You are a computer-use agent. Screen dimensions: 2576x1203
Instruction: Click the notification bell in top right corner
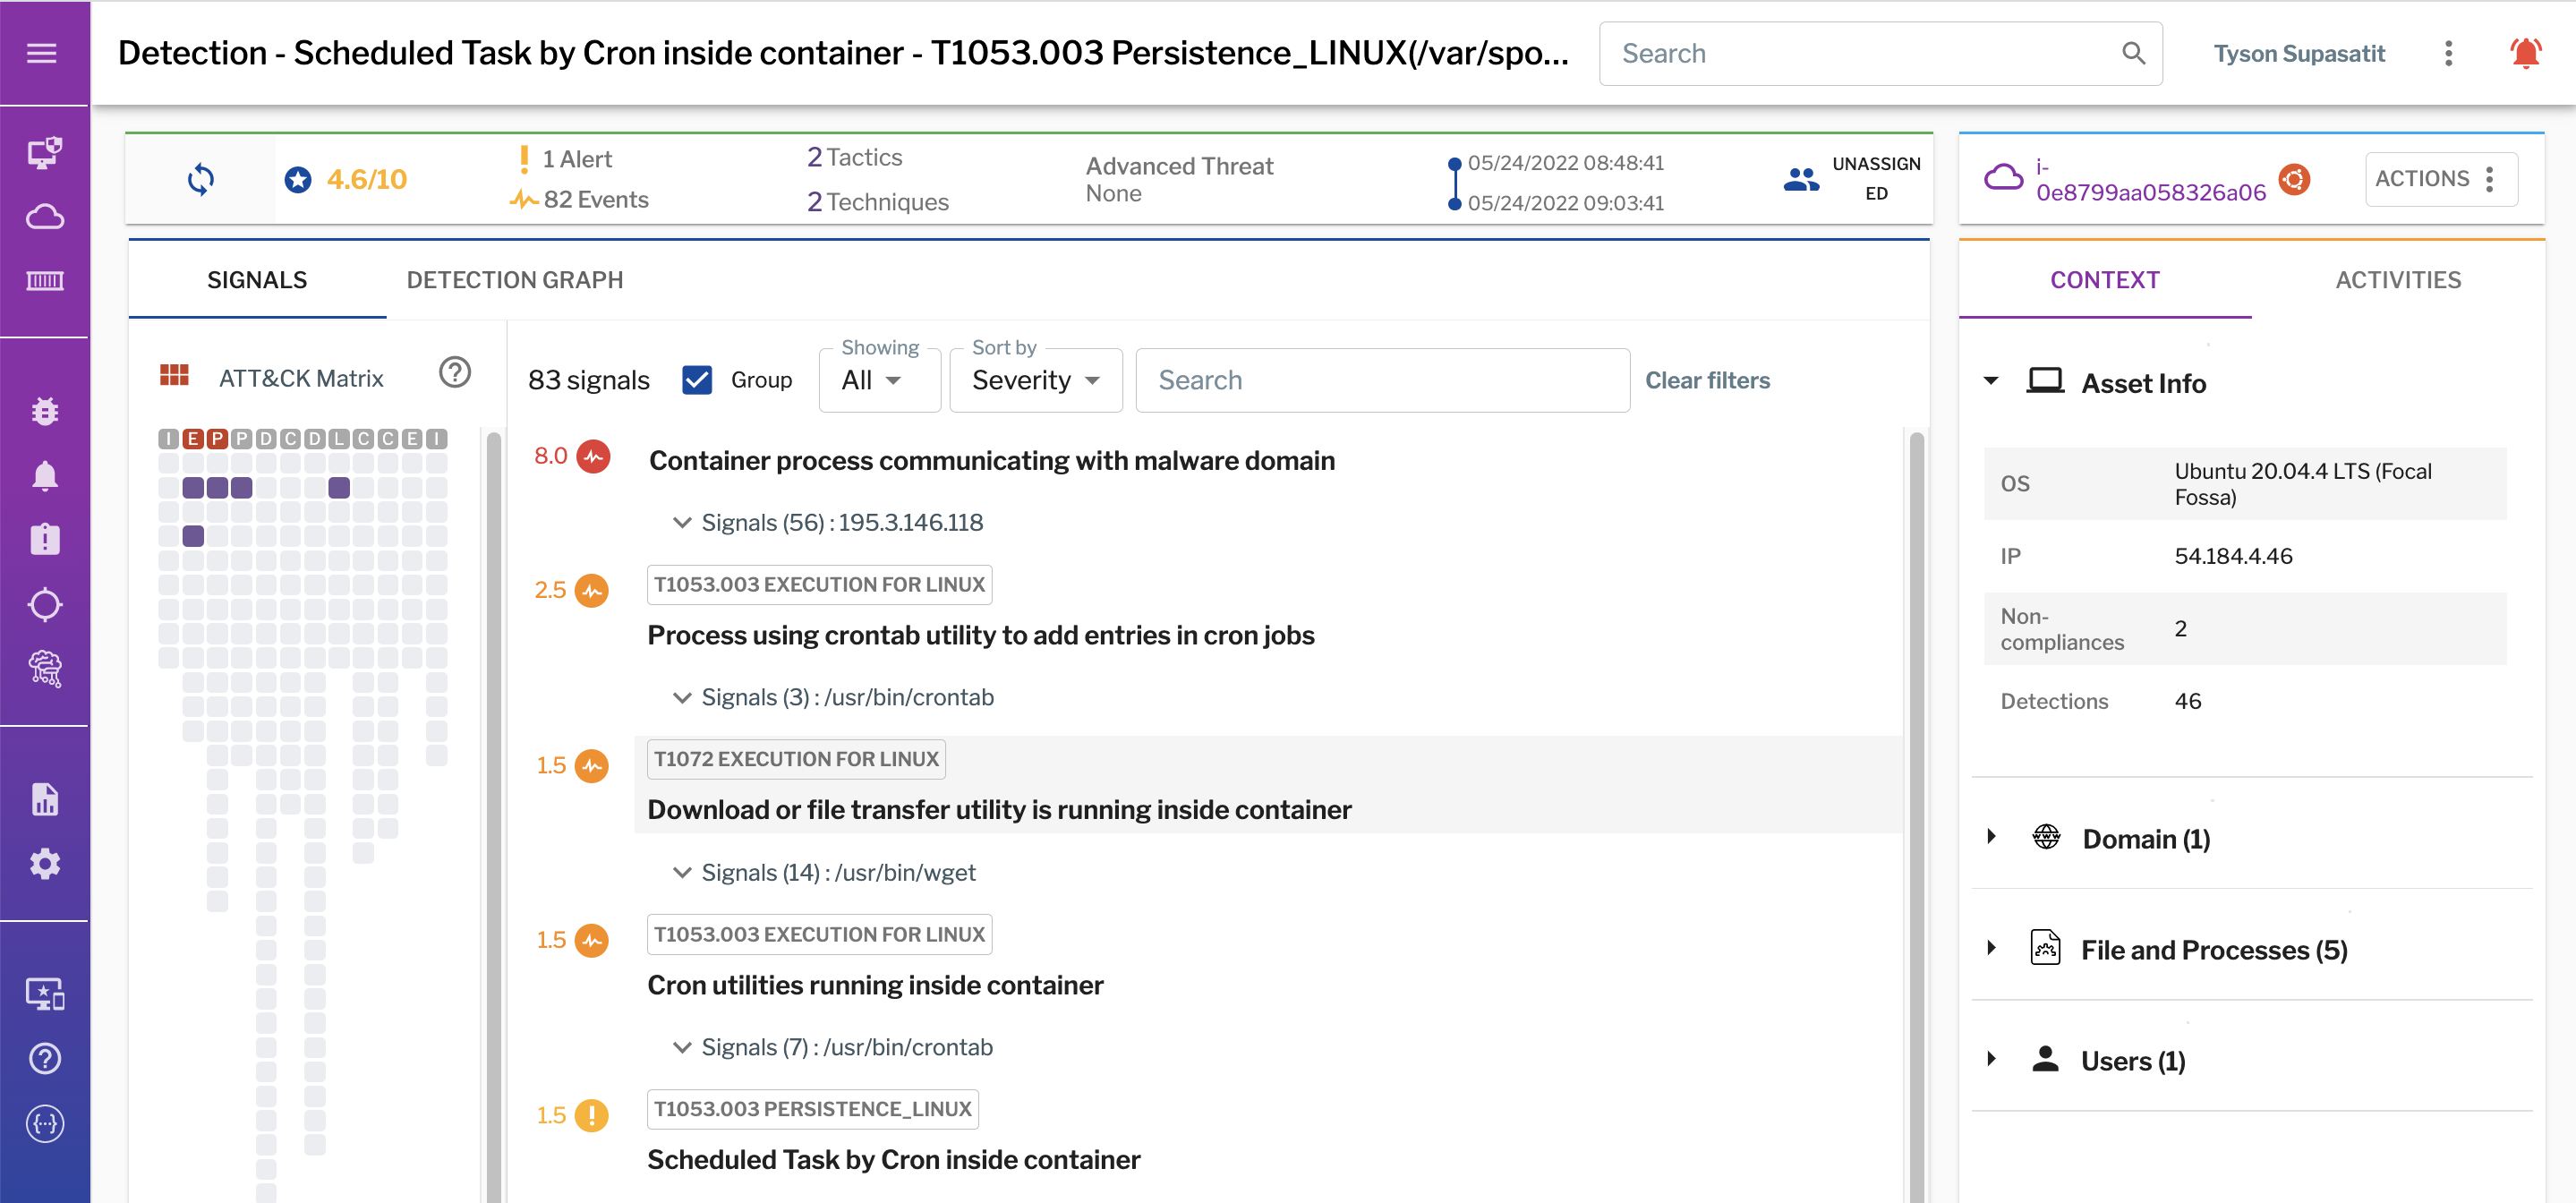[2526, 53]
